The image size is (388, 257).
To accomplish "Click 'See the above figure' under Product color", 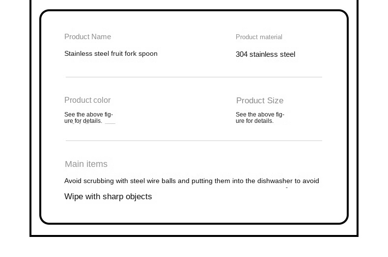I will click(88, 117).
